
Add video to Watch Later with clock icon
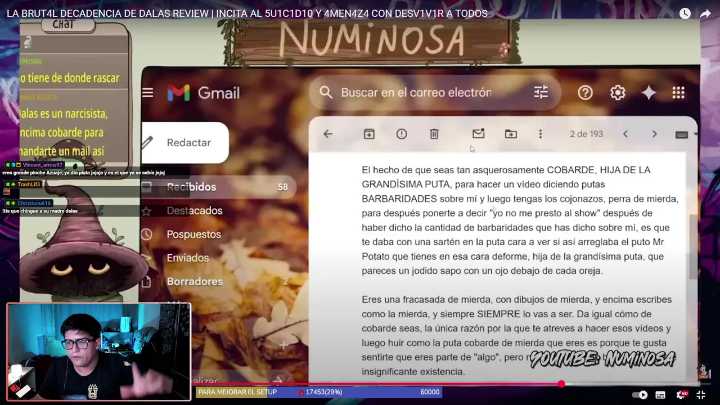[685, 13]
